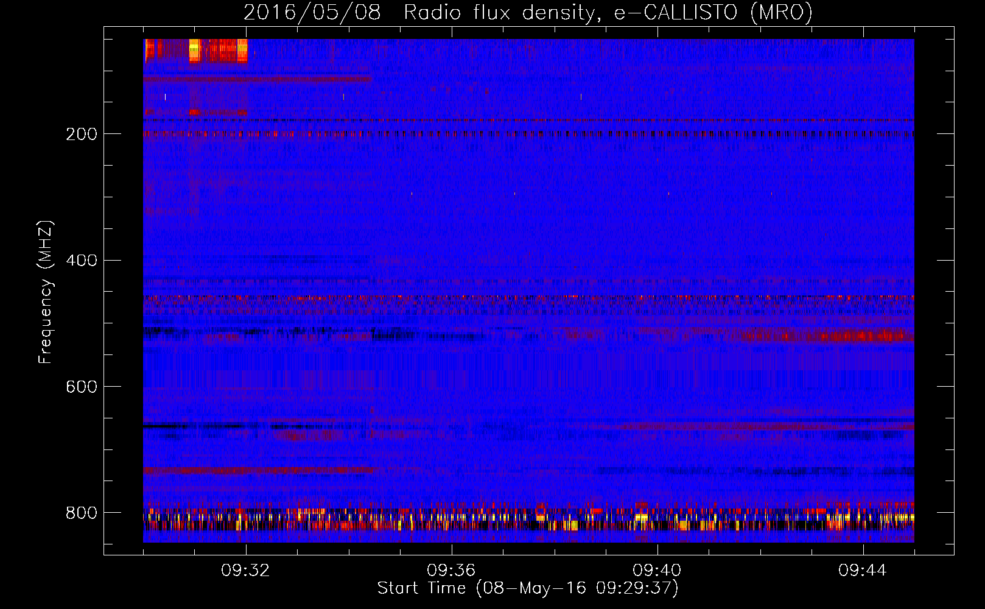Click the 400 frequency tick label
This screenshot has width=985, height=609.
click(82, 261)
